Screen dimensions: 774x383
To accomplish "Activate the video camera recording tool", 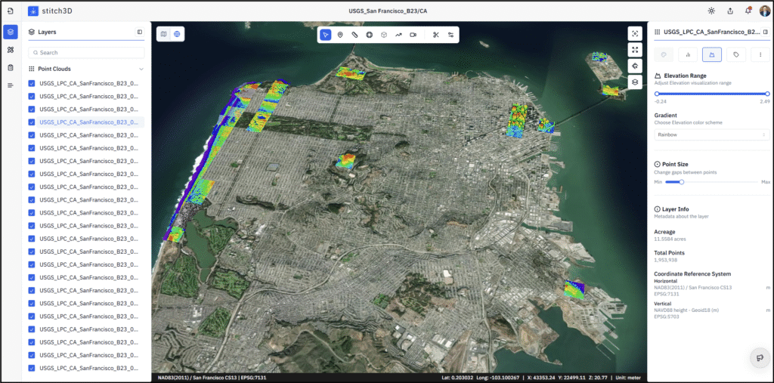I will (x=413, y=35).
